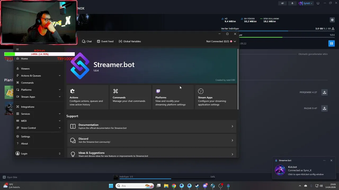Open Steam from the taskbar
339x190 pixels.
click(197, 186)
